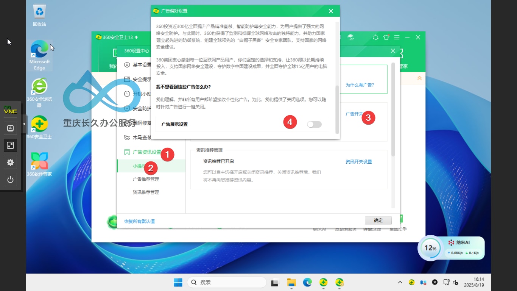Click the 木马查杀 sidebar icon

tap(127, 138)
